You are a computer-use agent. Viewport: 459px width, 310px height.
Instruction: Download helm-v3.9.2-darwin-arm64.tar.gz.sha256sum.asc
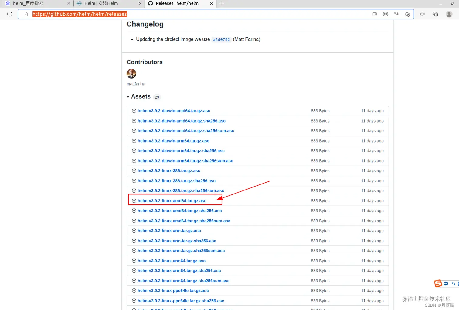pos(185,161)
